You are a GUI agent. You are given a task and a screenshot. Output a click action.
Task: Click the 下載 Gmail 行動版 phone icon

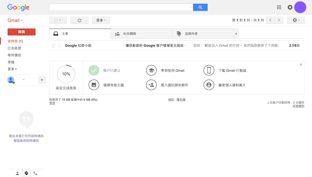[209, 70]
